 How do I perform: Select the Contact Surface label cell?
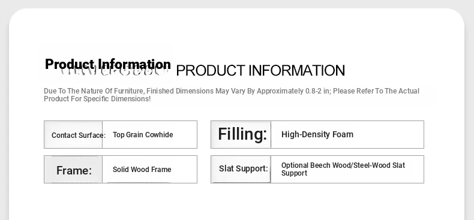(73, 135)
